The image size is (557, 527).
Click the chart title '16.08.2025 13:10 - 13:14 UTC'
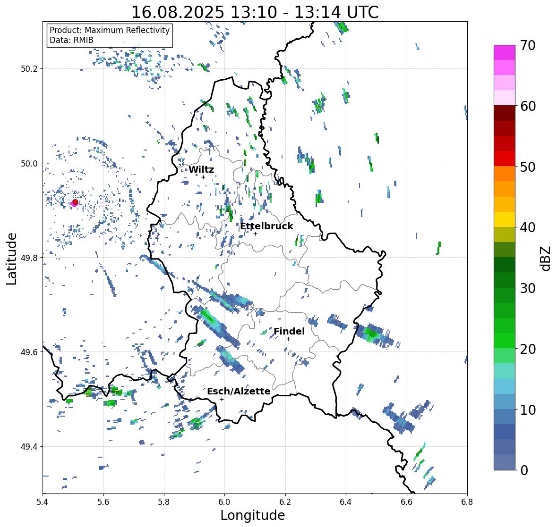click(x=255, y=12)
